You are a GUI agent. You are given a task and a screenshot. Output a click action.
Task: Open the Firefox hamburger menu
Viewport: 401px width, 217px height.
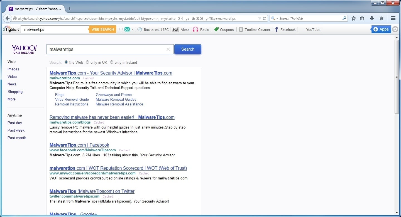pyautogui.click(x=393, y=19)
